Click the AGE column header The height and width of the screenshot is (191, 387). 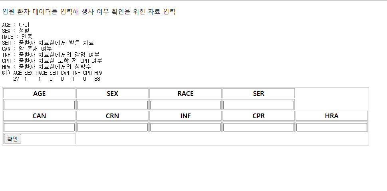(x=39, y=94)
